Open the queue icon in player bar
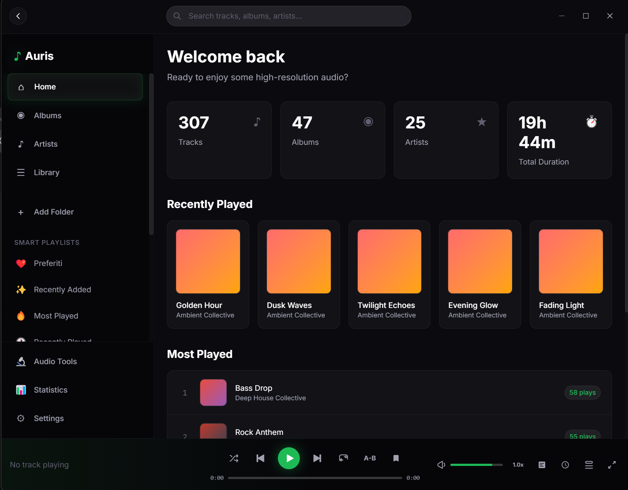This screenshot has width=628, height=490. pos(589,465)
